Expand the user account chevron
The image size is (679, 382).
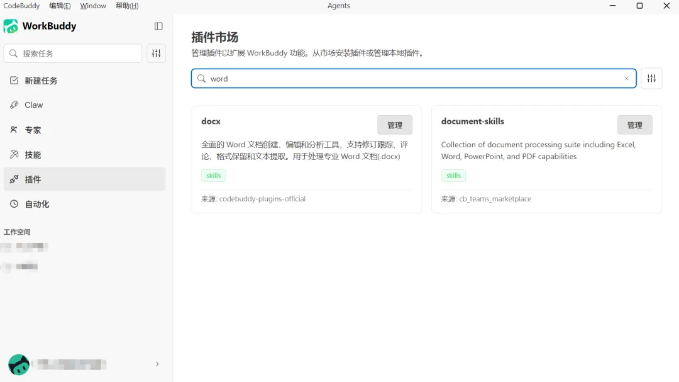pyautogui.click(x=157, y=364)
